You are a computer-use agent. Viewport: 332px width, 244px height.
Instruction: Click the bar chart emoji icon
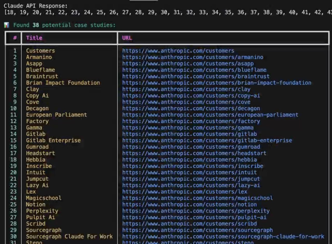(6, 25)
